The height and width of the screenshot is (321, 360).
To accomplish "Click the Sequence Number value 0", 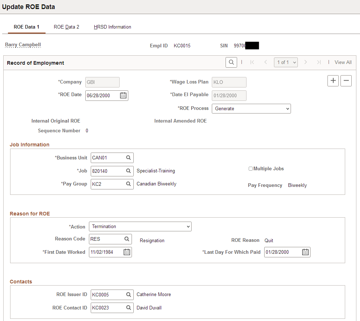I will (x=87, y=130).
